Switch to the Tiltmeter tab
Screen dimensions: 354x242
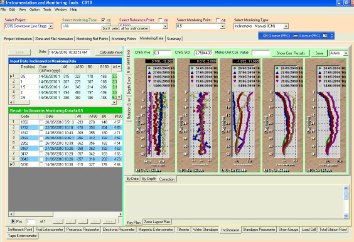tap(183, 229)
